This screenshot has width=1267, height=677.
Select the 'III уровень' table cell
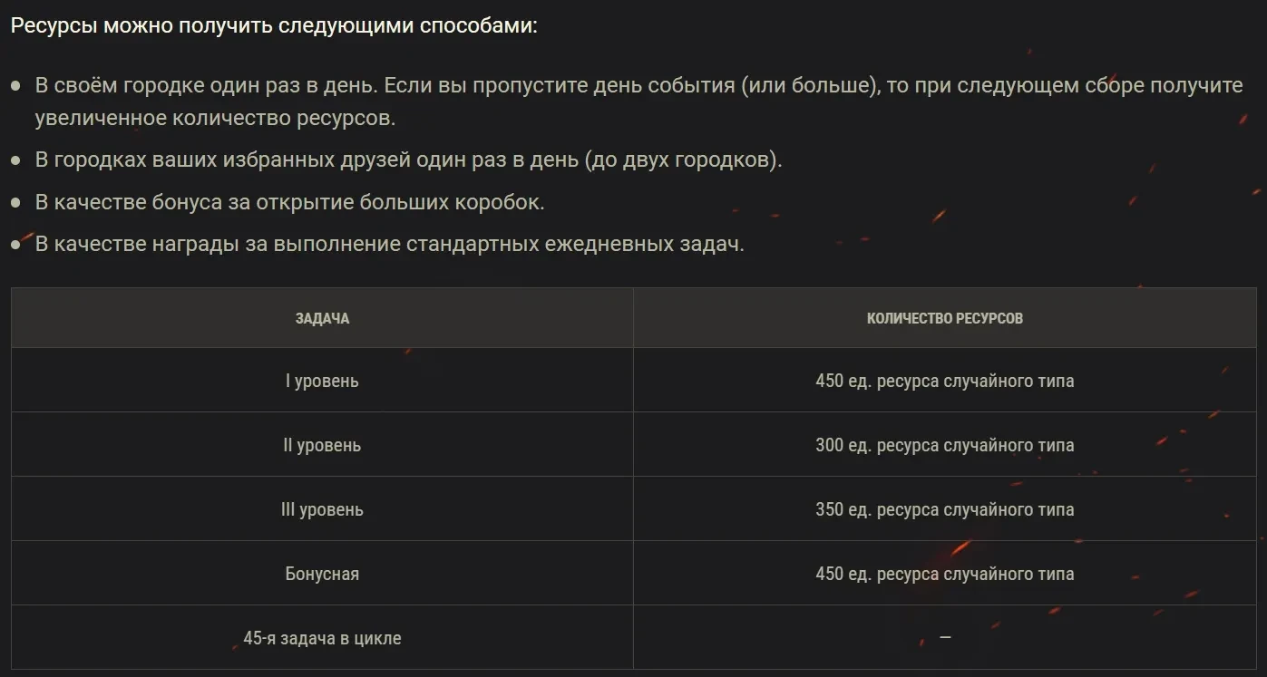tap(322, 509)
